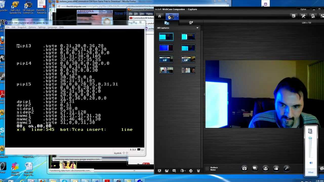324x182 pixels.
Task: Select second capture thumbnail in top row
Action: (188, 37)
